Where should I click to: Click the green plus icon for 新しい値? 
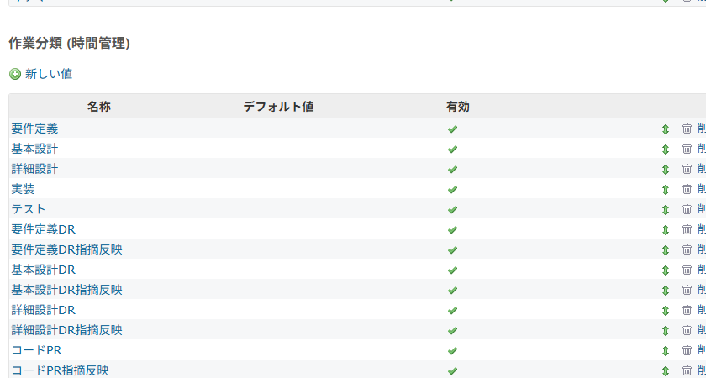click(14, 74)
